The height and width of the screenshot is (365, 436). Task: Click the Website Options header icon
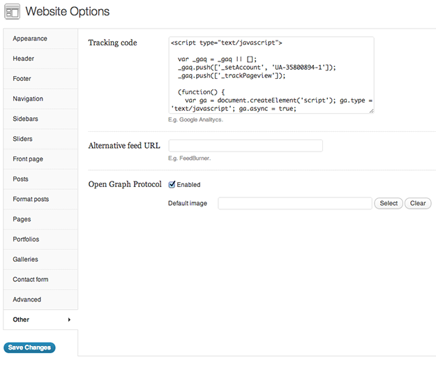(13, 13)
